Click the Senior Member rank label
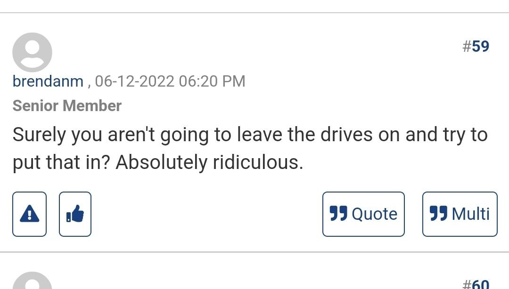Image resolution: width=509 pixels, height=289 pixels. (x=67, y=106)
